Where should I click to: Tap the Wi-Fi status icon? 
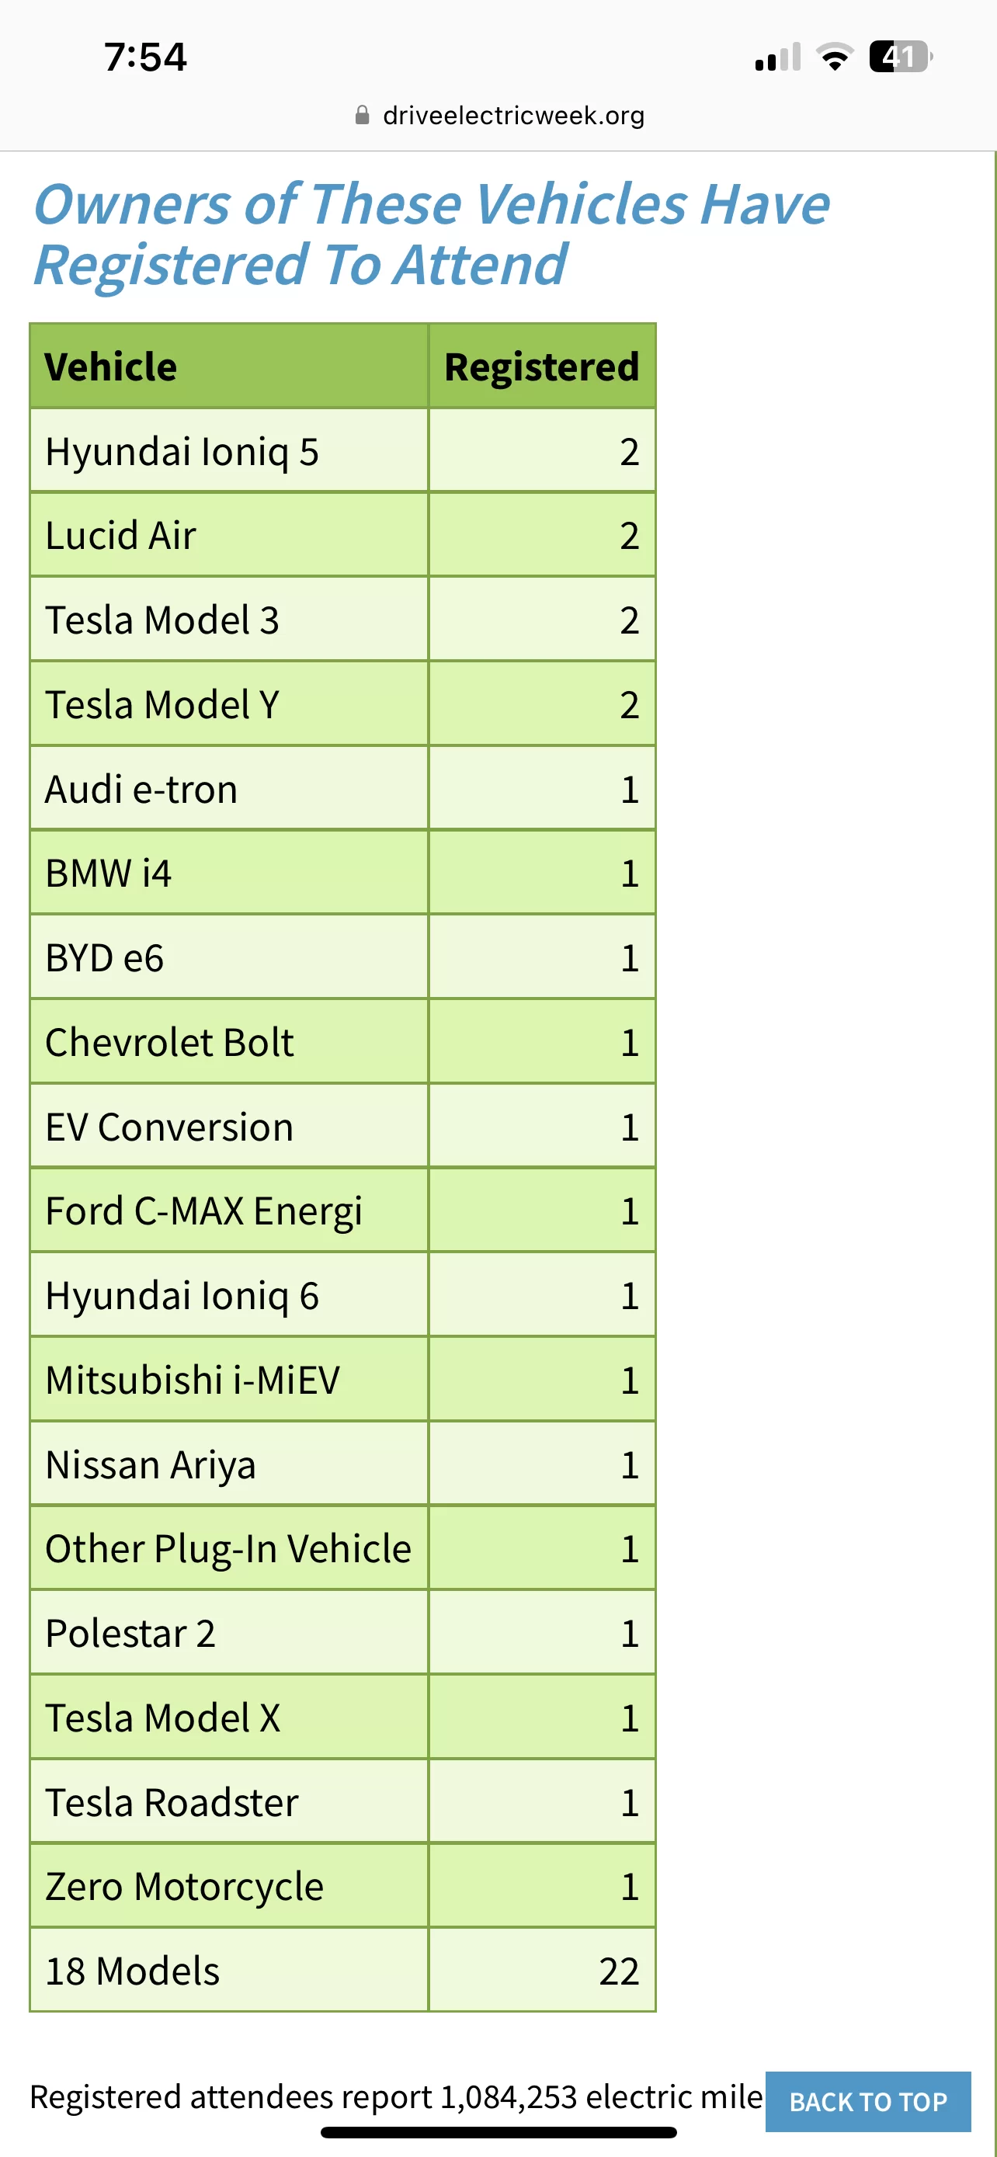834,56
